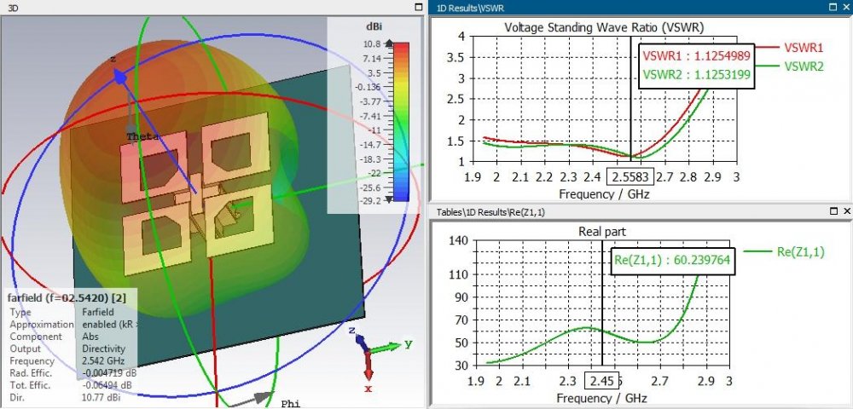Click the Rad. Effic. value -0.004719 dB
Viewport: 853px width, 409px height.
pos(109,373)
